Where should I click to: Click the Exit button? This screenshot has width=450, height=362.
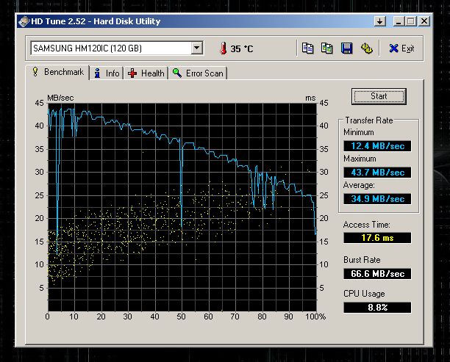click(x=401, y=48)
